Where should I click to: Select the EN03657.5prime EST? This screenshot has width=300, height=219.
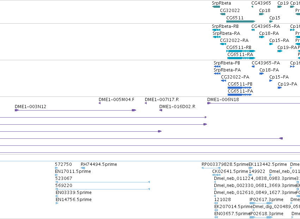[216, 217]
